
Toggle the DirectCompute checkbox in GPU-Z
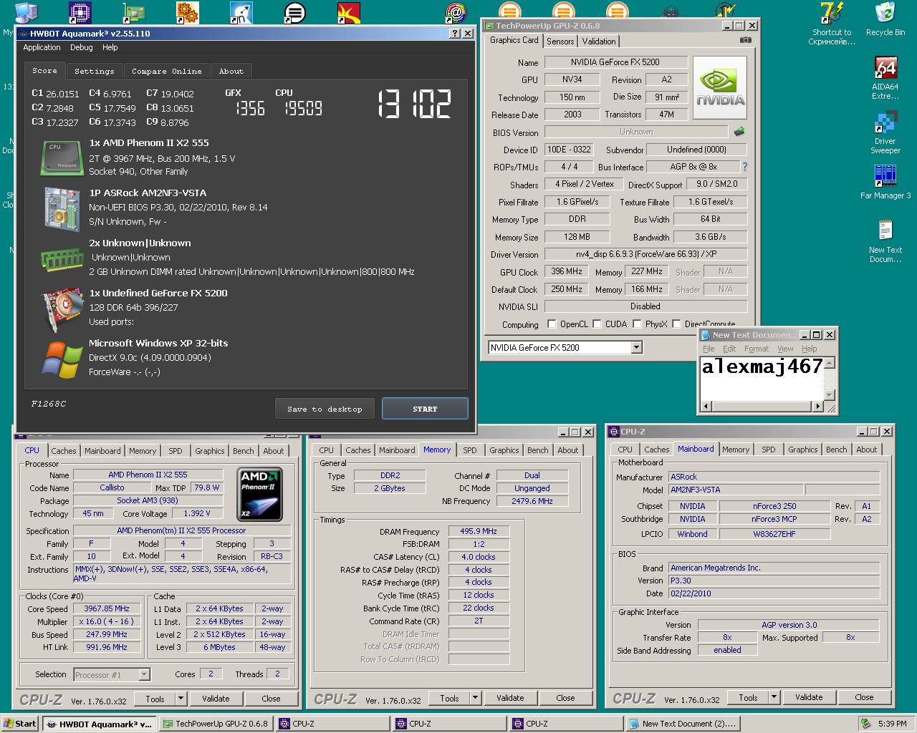[x=676, y=324]
